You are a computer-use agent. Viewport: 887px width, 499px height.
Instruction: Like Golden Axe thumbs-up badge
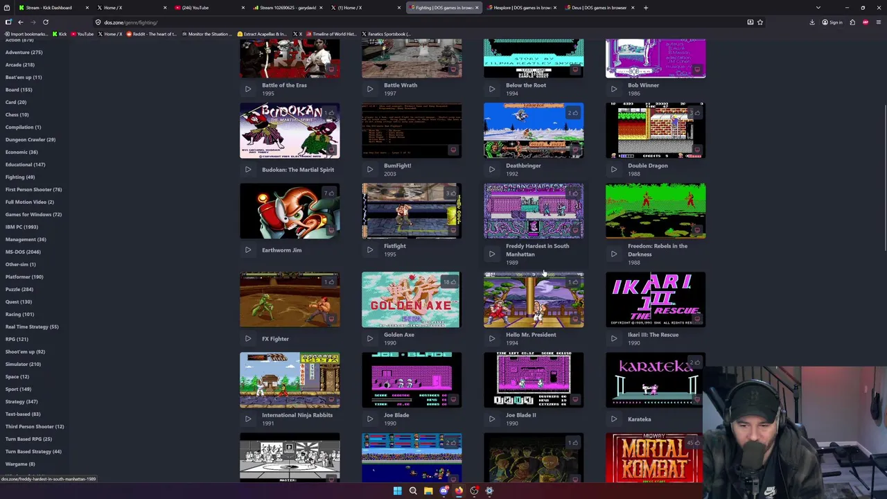pos(450,282)
